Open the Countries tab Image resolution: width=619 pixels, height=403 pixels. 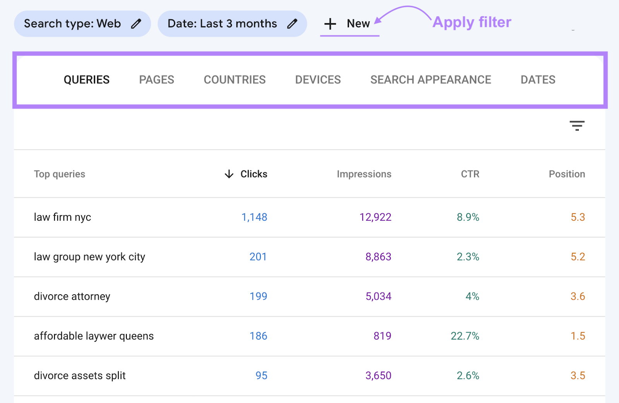(x=234, y=80)
